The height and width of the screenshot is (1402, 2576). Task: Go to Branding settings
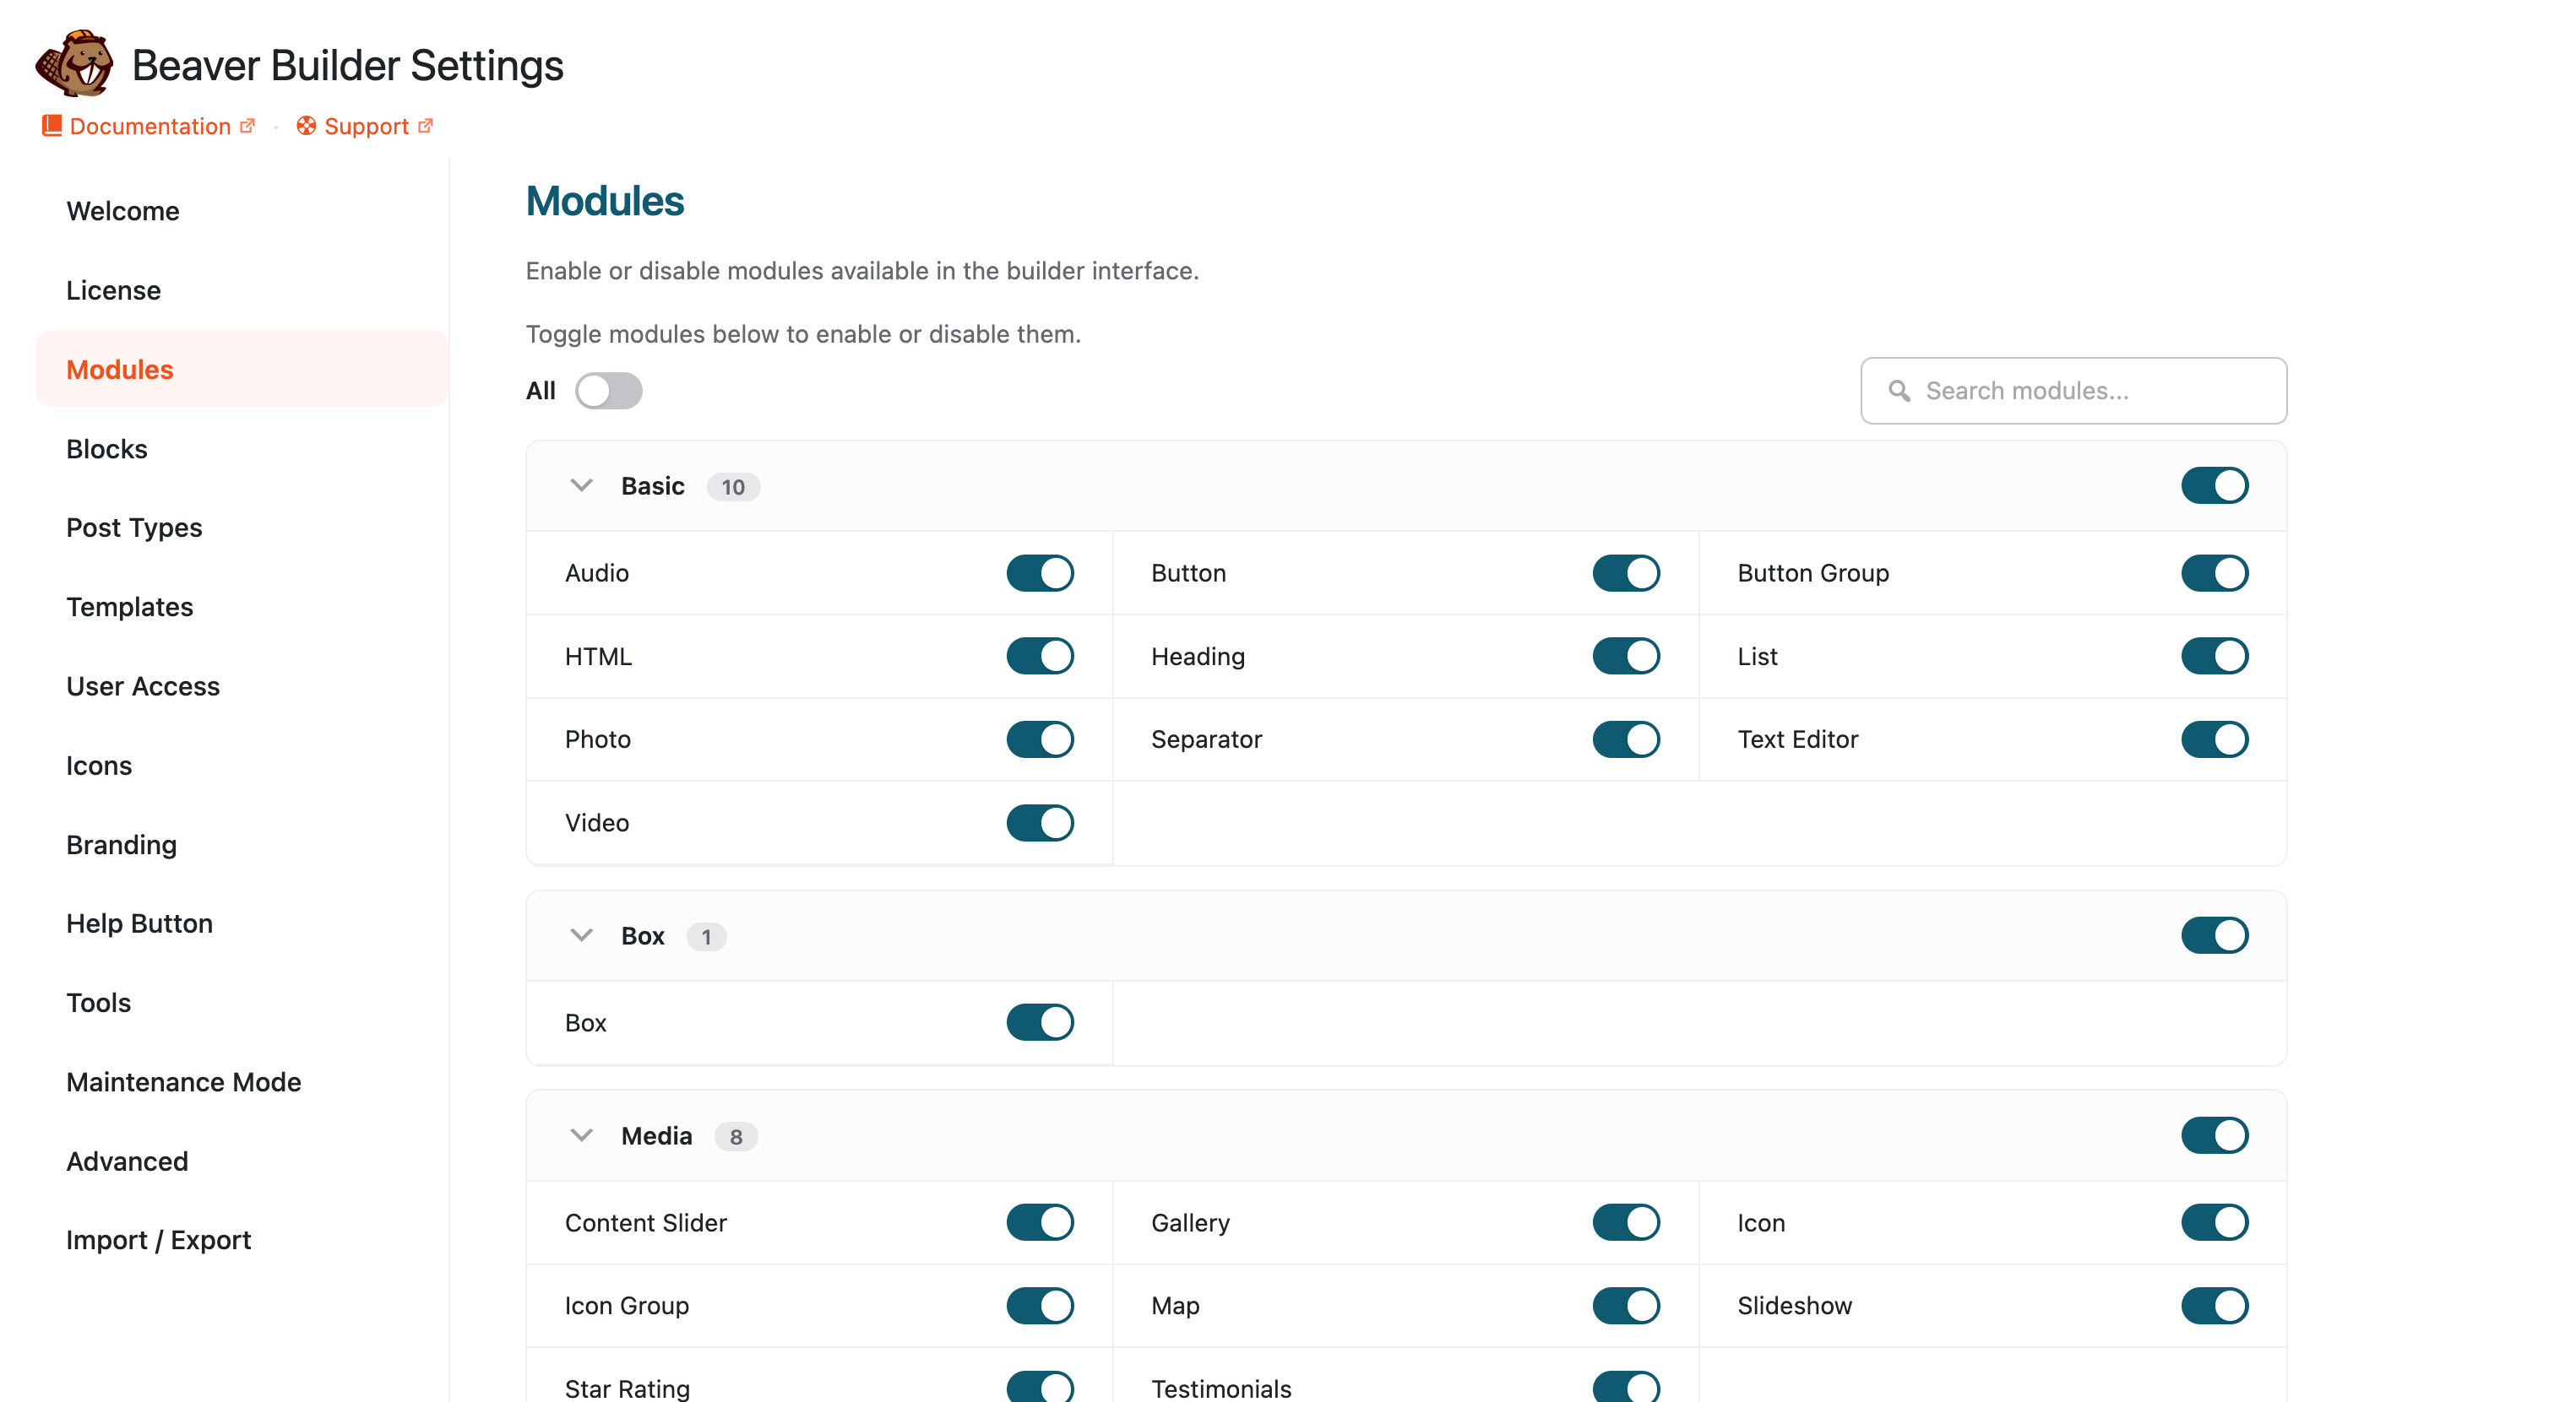241,844
